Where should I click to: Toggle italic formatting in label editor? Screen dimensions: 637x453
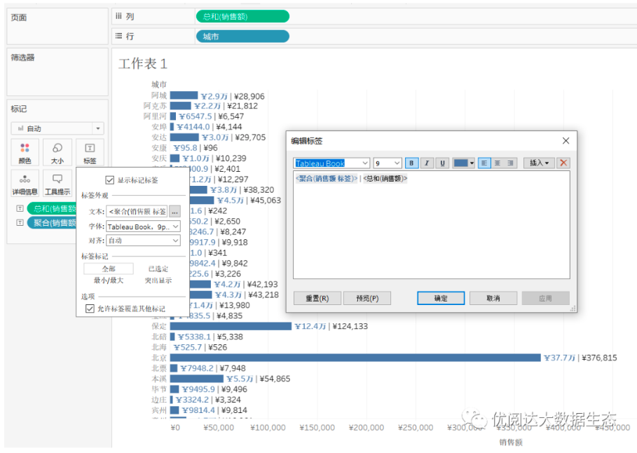tap(427, 163)
